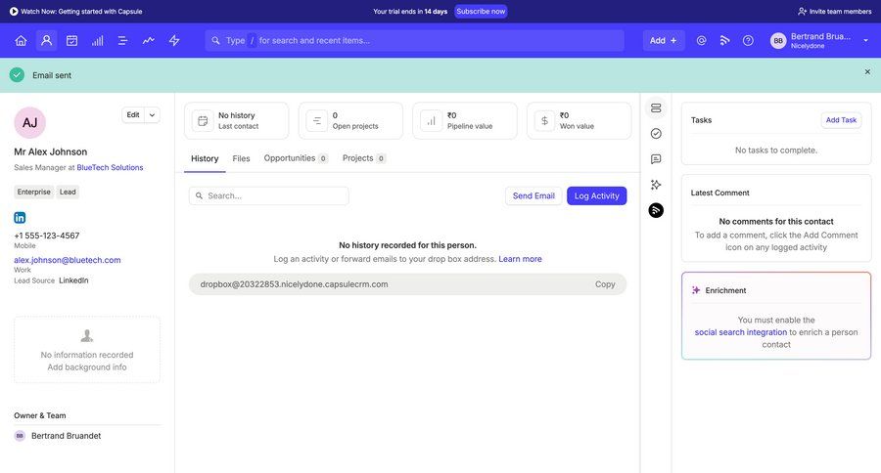Switch to the Projects tab
The height and width of the screenshot is (473, 881).
click(363, 158)
